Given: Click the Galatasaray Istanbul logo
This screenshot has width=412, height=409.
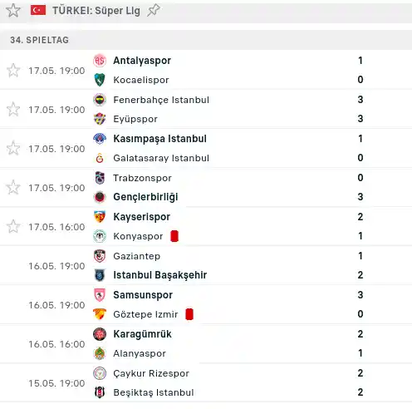Looking at the screenshot, I should (x=100, y=158).
